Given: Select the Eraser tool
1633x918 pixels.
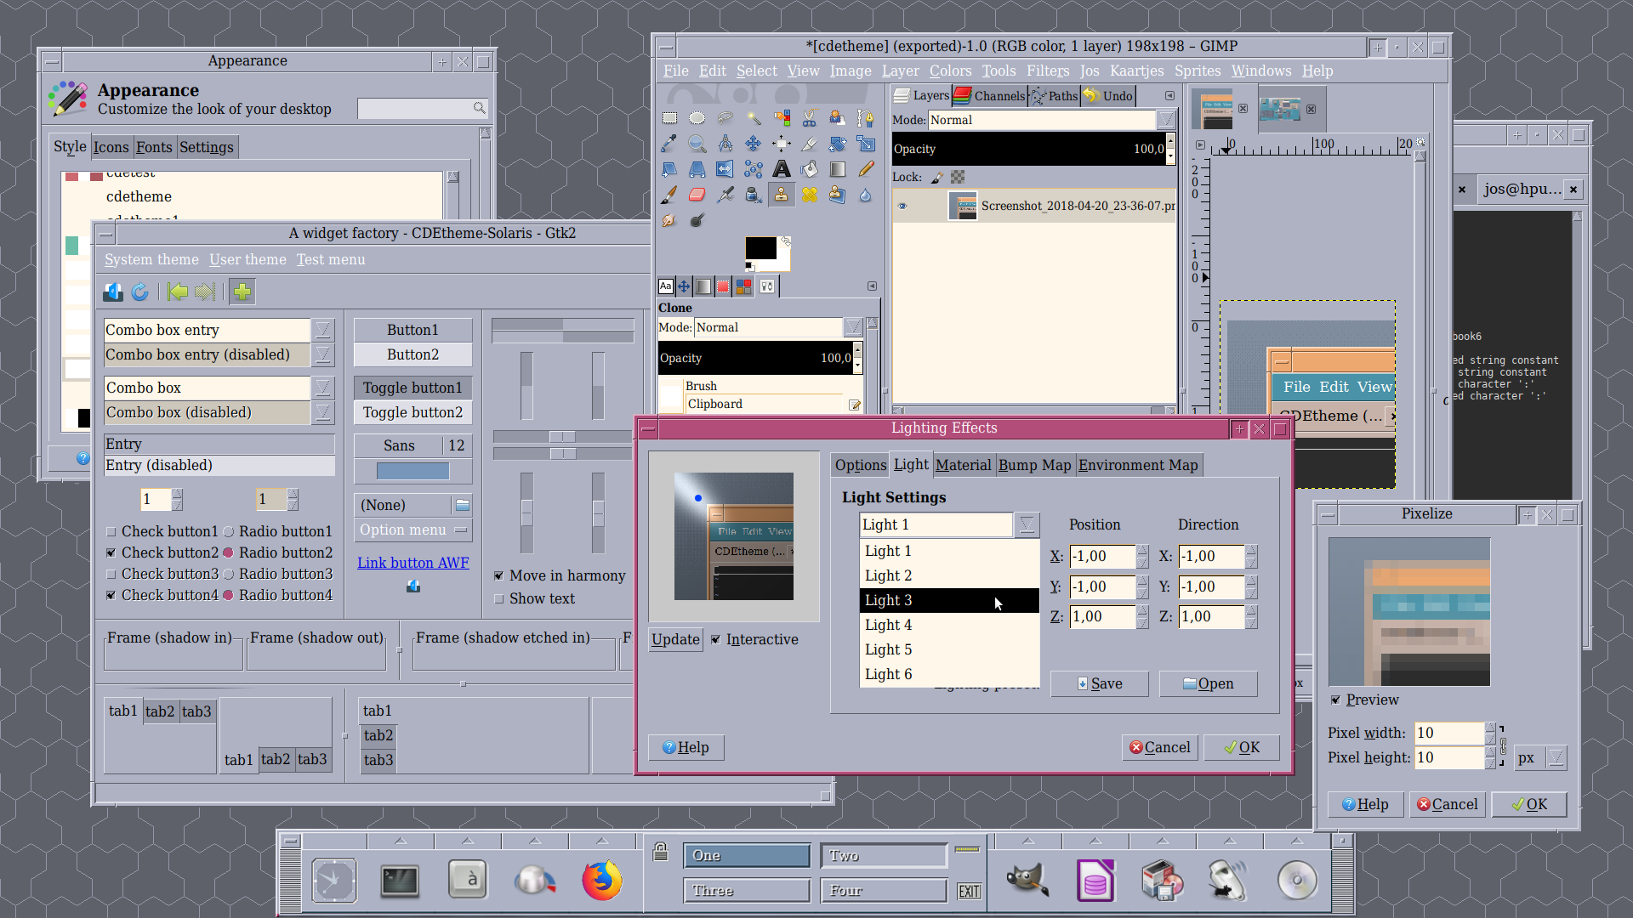Looking at the screenshot, I should 697,195.
